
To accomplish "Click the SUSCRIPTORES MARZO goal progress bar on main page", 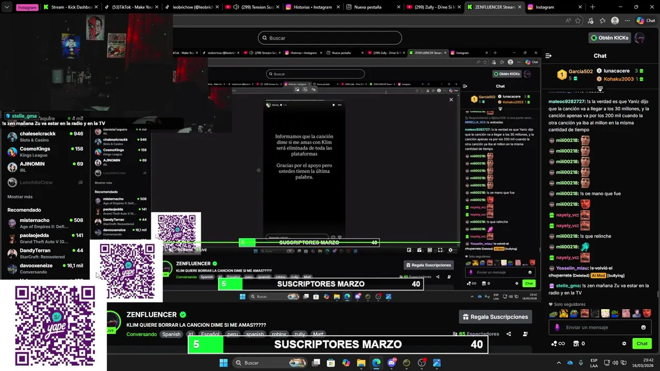I will point(338,344).
